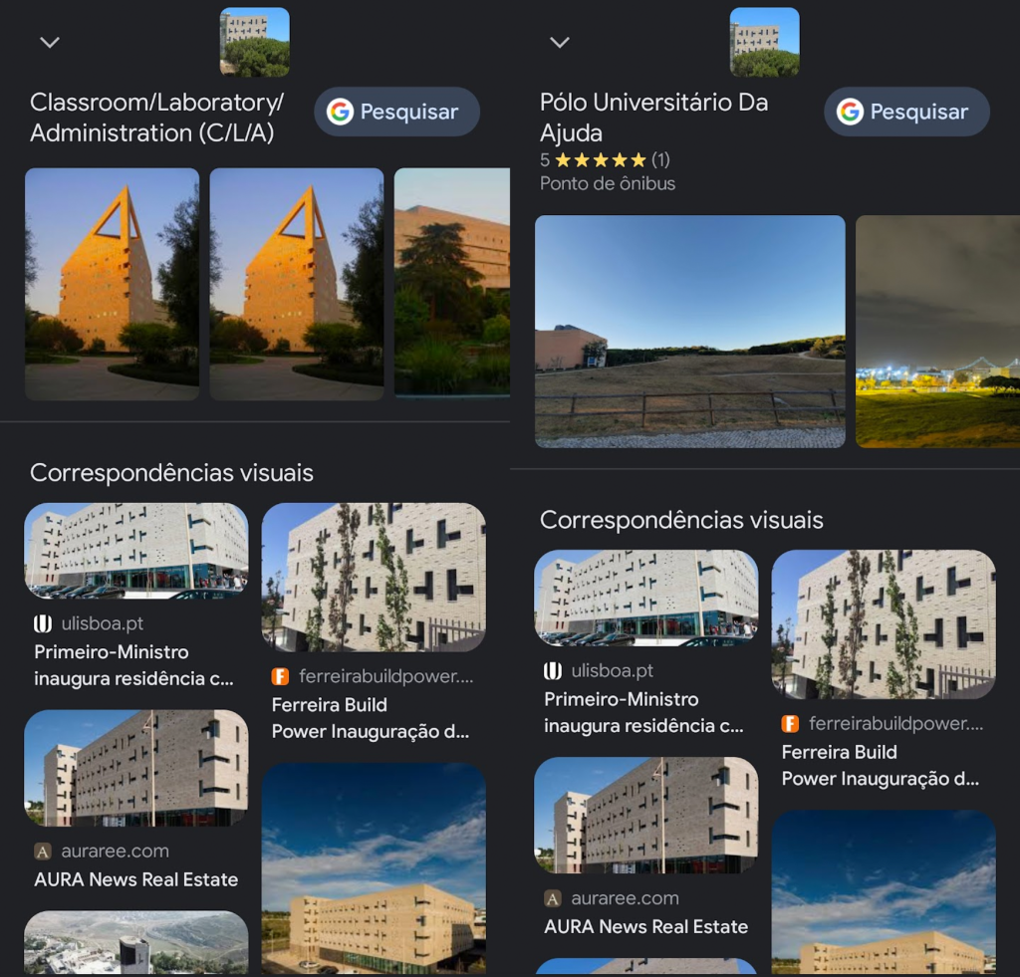1020x977 pixels.
Task: Open left 'Primeiro-Ministro inaugura residência' link
Action: point(134,665)
